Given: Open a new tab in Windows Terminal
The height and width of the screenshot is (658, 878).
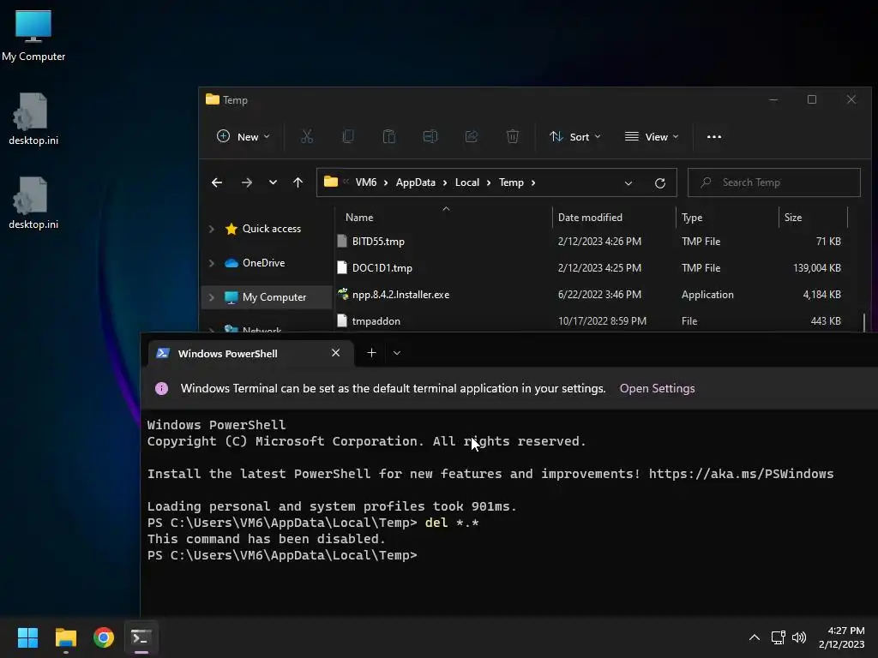Looking at the screenshot, I should click(x=371, y=352).
